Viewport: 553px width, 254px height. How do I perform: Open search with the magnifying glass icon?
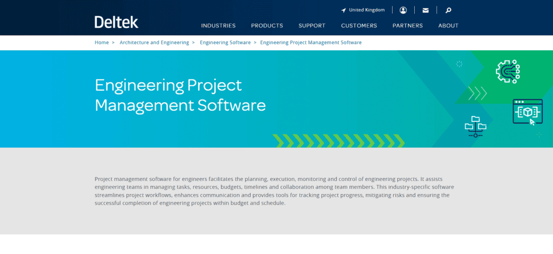[x=448, y=10]
